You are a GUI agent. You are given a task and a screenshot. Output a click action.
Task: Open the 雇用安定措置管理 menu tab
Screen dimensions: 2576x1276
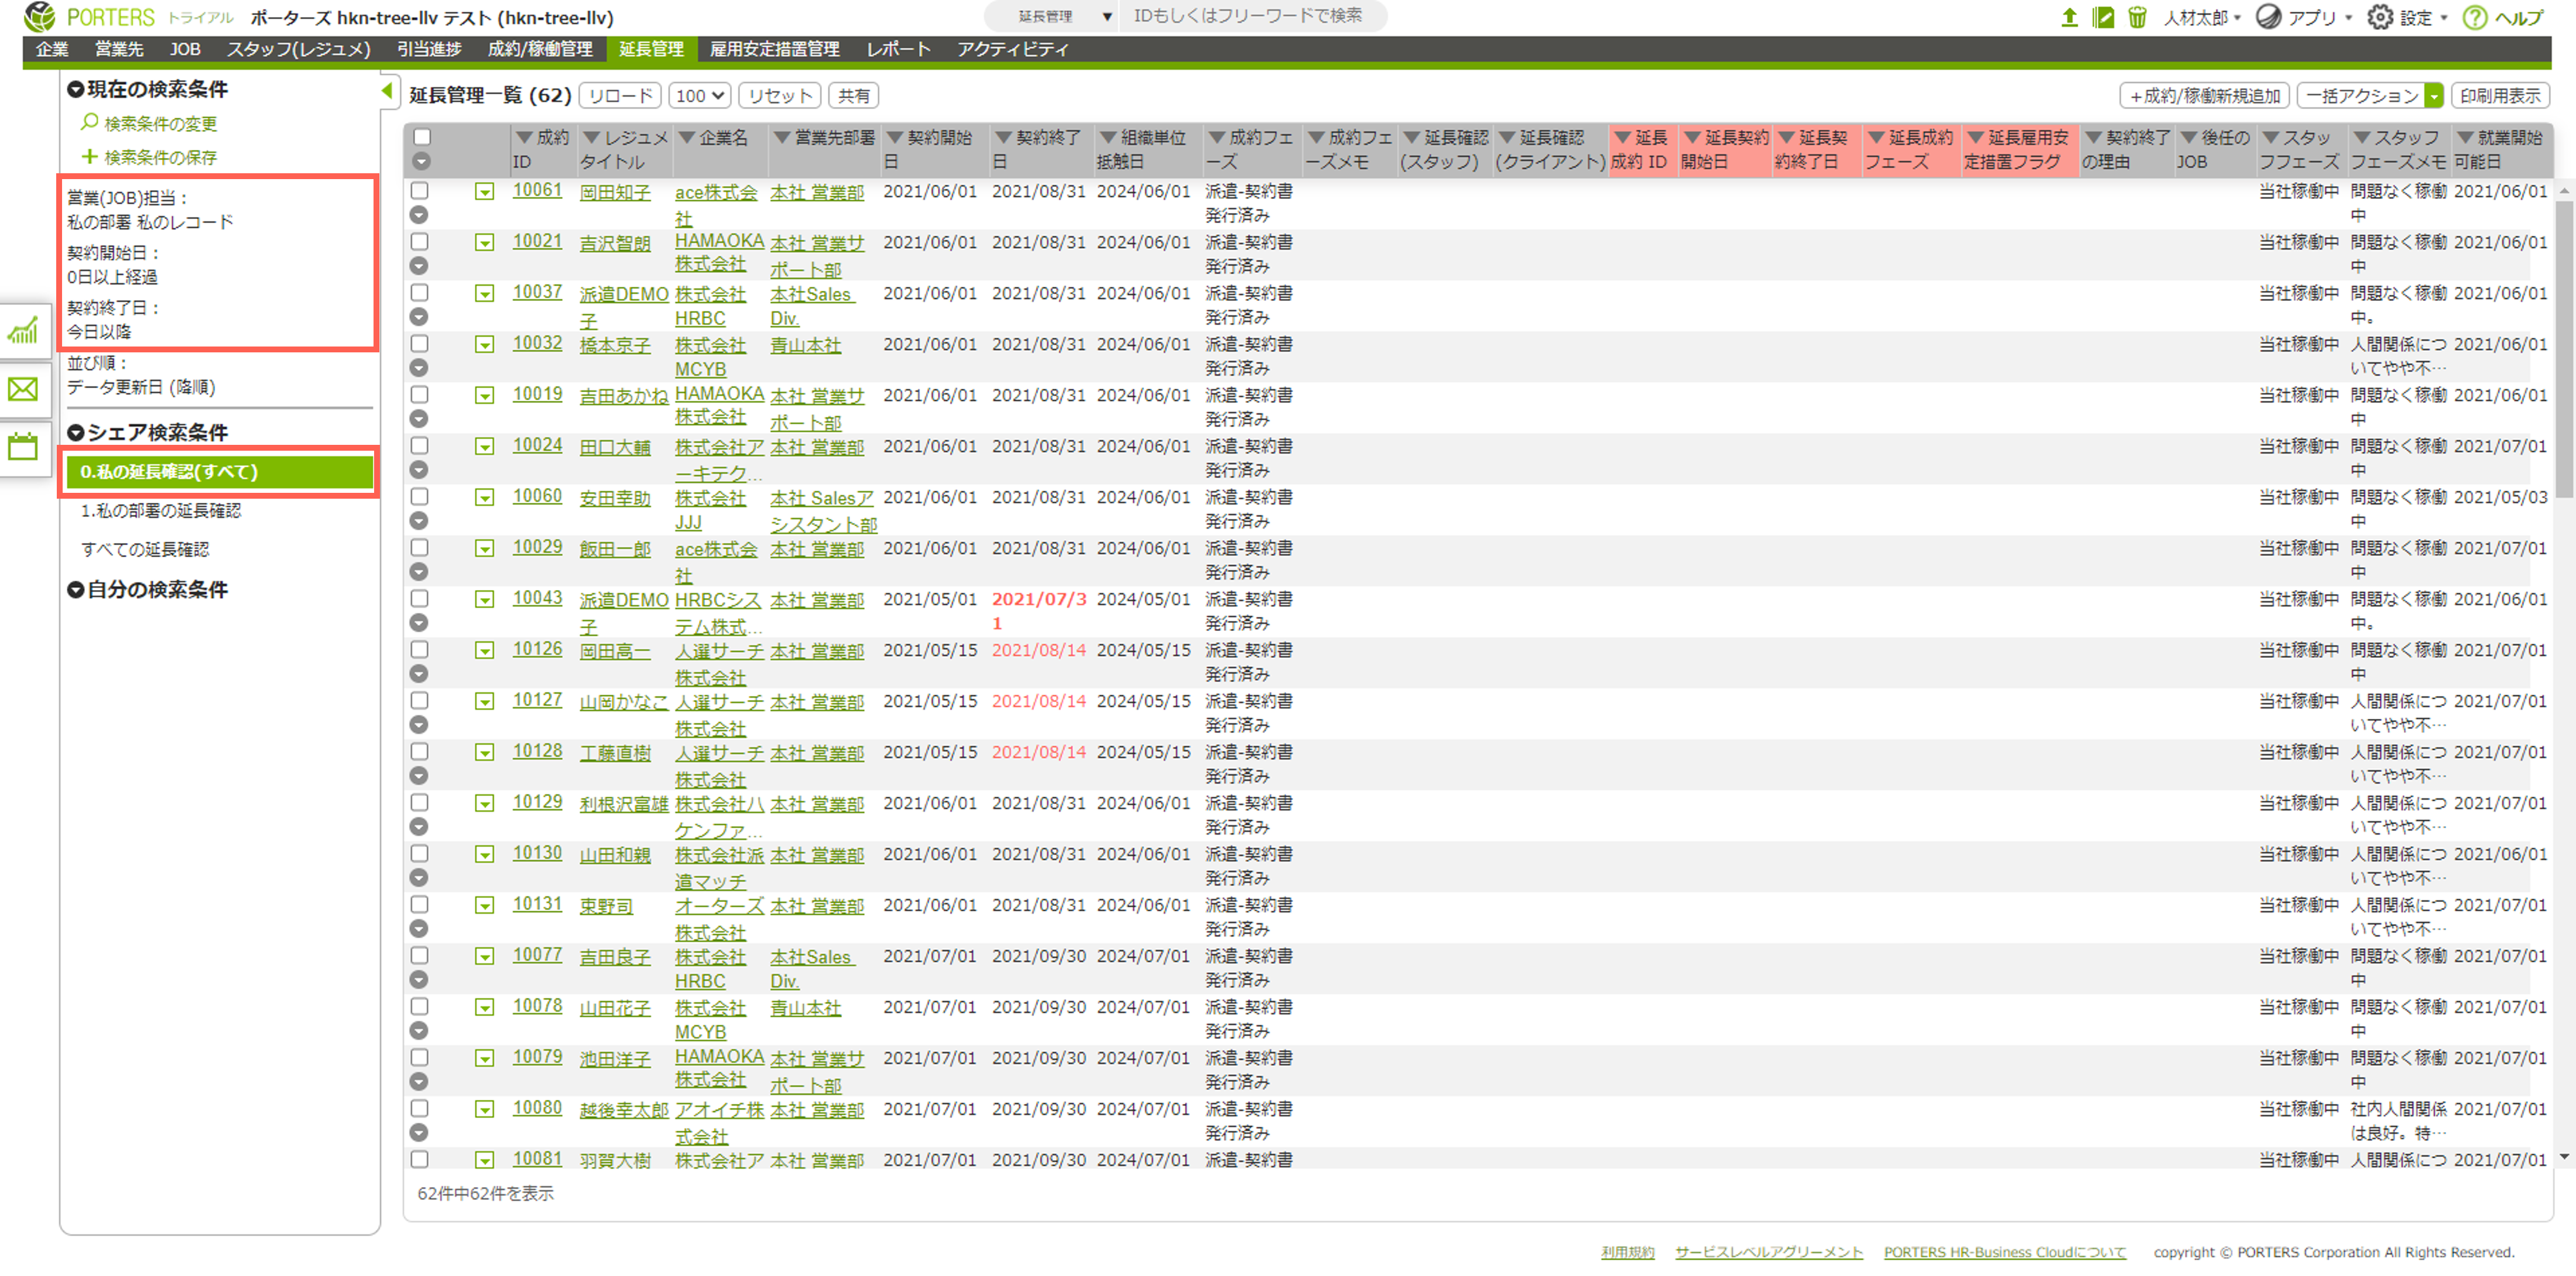click(774, 49)
